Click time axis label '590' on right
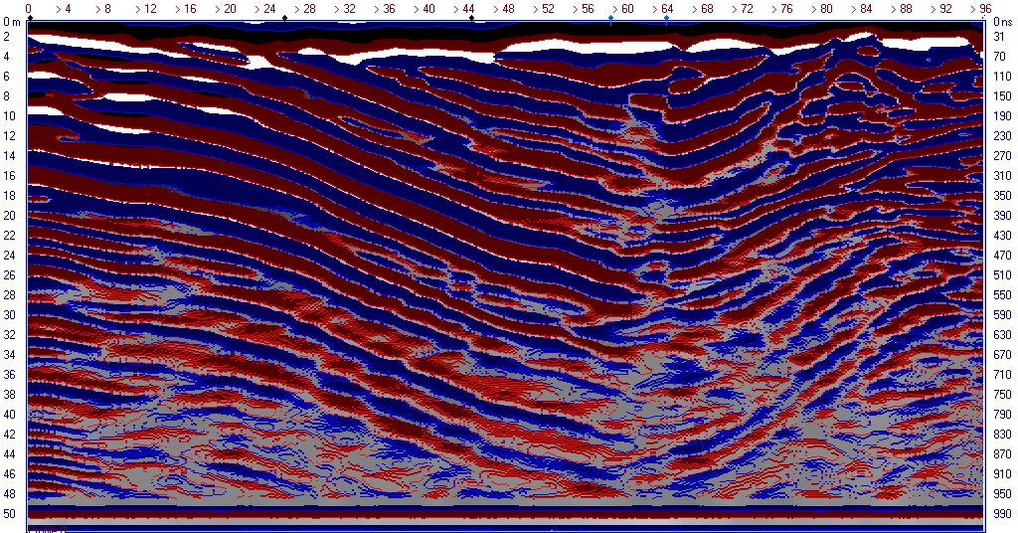Image resolution: width=1018 pixels, height=533 pixels. 1002,315
